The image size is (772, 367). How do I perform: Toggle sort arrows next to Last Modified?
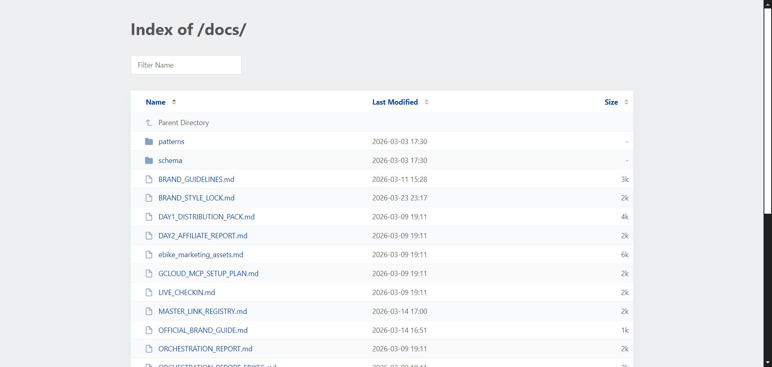coord(427,102)
